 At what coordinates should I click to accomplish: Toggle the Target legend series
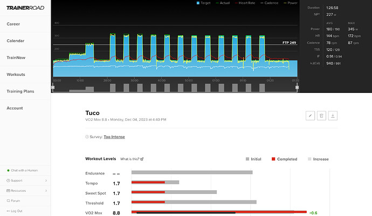(x=204, y=3)
